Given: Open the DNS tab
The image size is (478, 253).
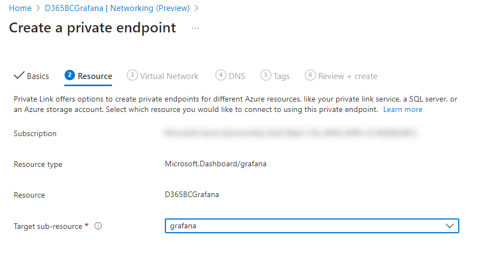Looking at the screenshot, I should coord(237,76).
